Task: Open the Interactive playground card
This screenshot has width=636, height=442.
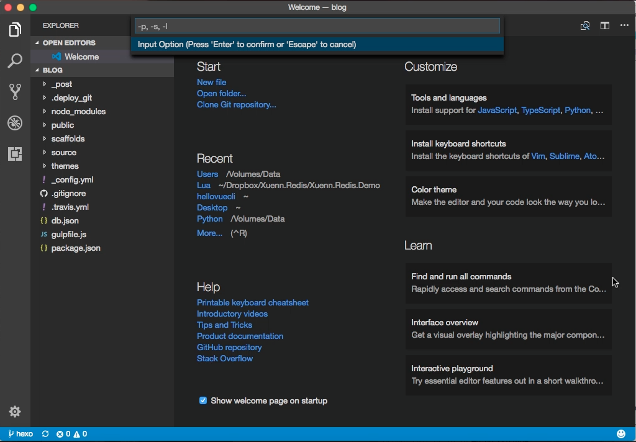Action: pos(509,375)
